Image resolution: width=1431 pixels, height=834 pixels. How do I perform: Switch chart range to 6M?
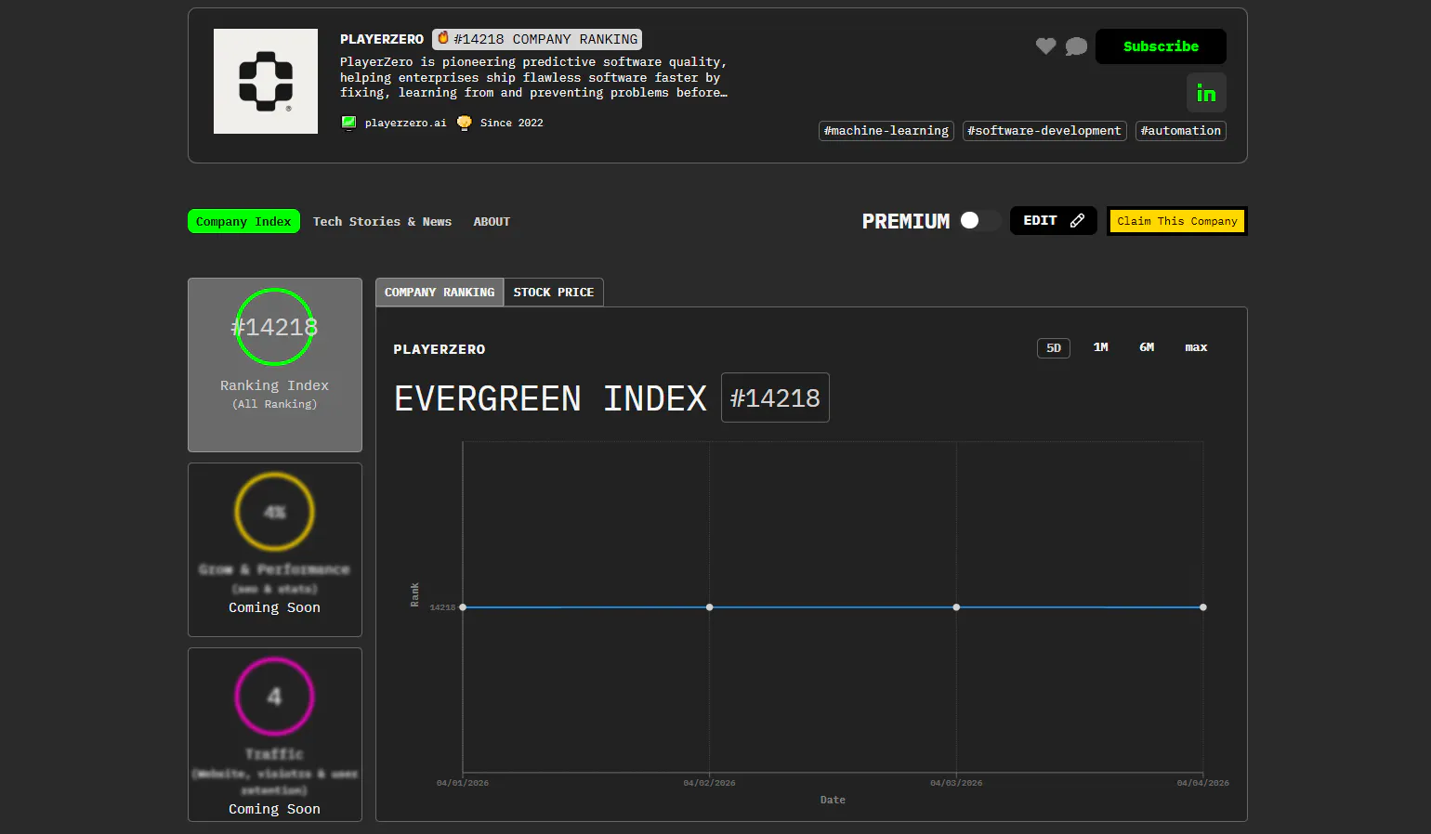[1147, 347]
